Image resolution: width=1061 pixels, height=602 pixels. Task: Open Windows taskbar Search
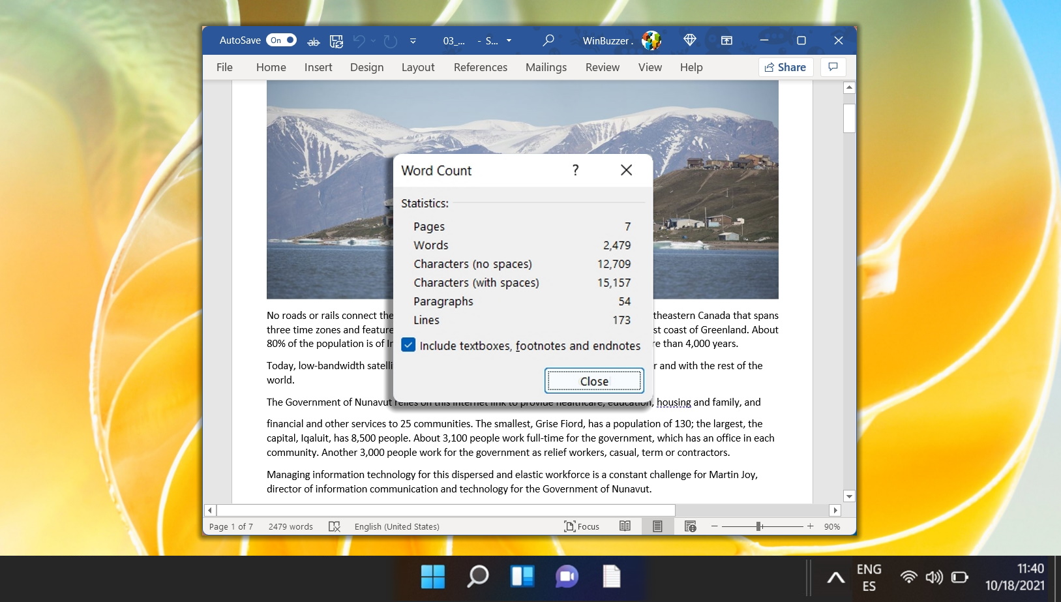pos(478,577)
